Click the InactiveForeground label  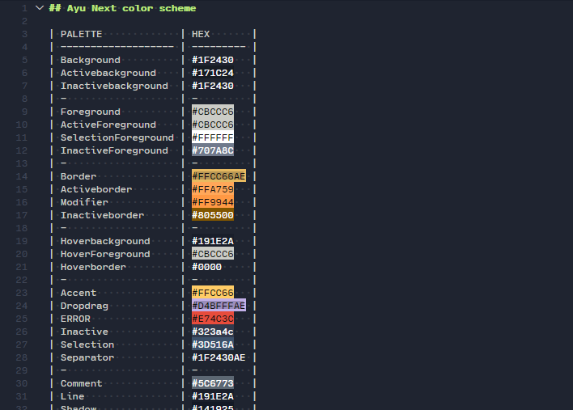[114, 150]
